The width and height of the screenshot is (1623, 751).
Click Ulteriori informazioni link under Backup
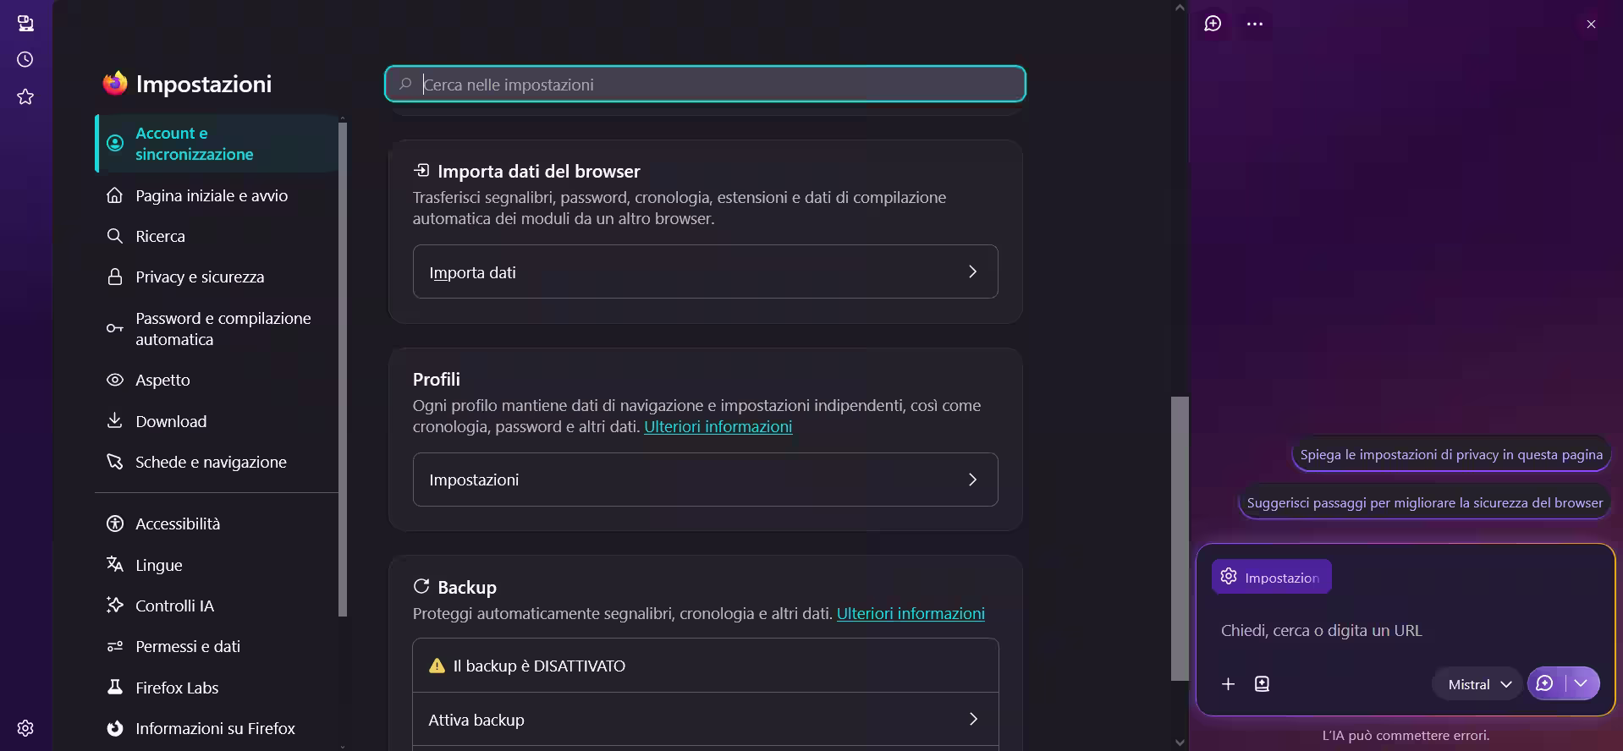click(x=911, y=613)
